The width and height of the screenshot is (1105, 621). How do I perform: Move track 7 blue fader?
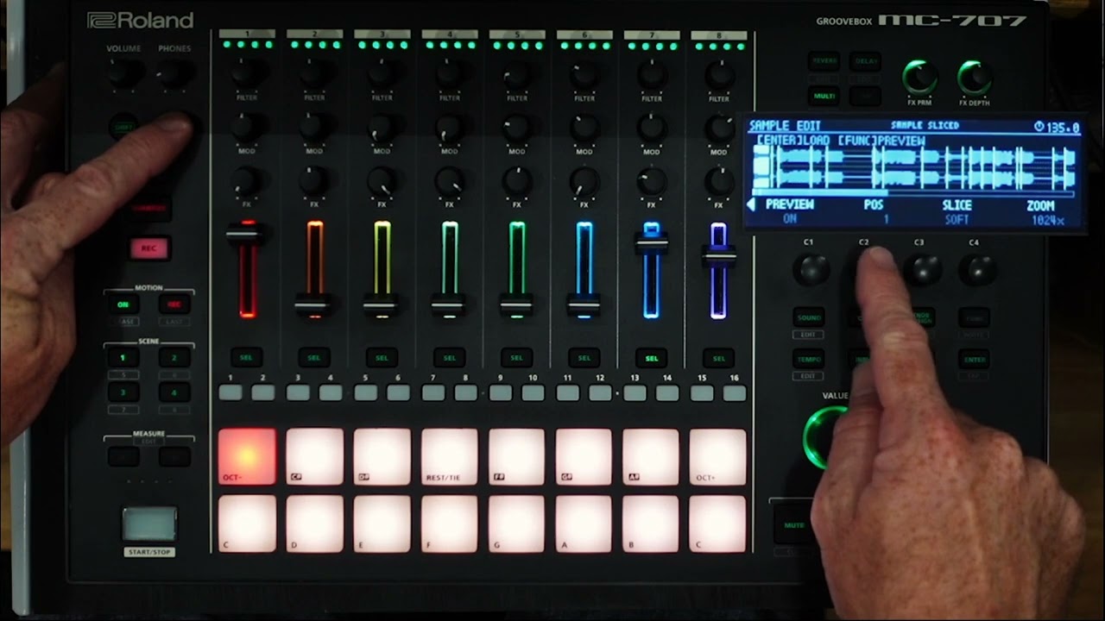coord(652,244)
